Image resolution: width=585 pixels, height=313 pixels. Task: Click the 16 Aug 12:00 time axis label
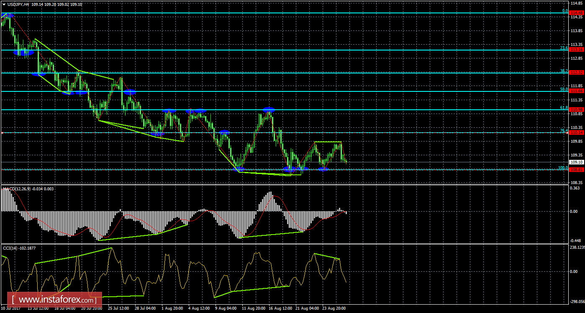pos(280,308)
